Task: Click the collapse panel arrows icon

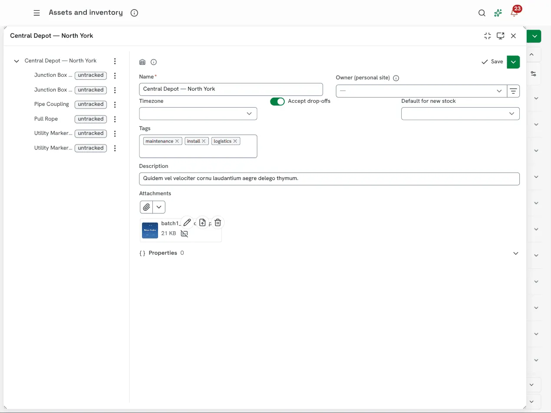Action: [x=487, y=36]
